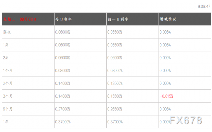Select previous-day rate 0.13500% for 2个月
This screenshot has width=212, height=132.
tap(115, 83)
